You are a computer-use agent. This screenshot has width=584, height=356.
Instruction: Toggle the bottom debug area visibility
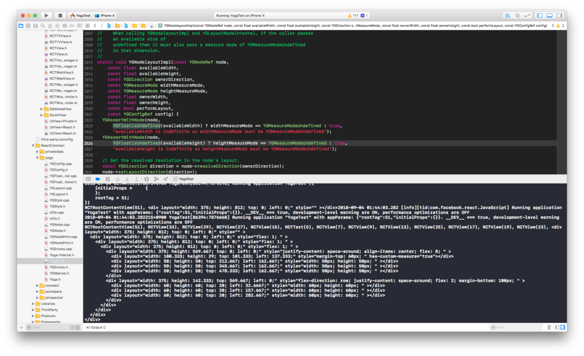click(x=550, y=15)
